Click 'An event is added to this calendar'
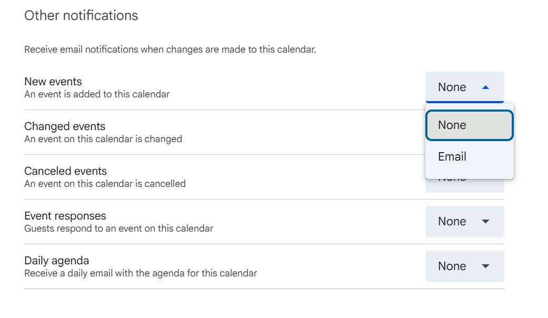This screenshot has height=318, width=548. coord(97,95)
